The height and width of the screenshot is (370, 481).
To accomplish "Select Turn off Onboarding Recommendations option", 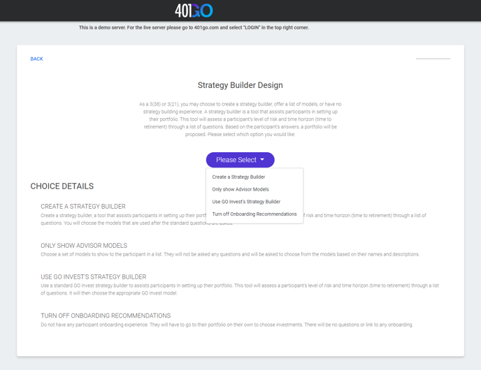I will pos(254,214).
